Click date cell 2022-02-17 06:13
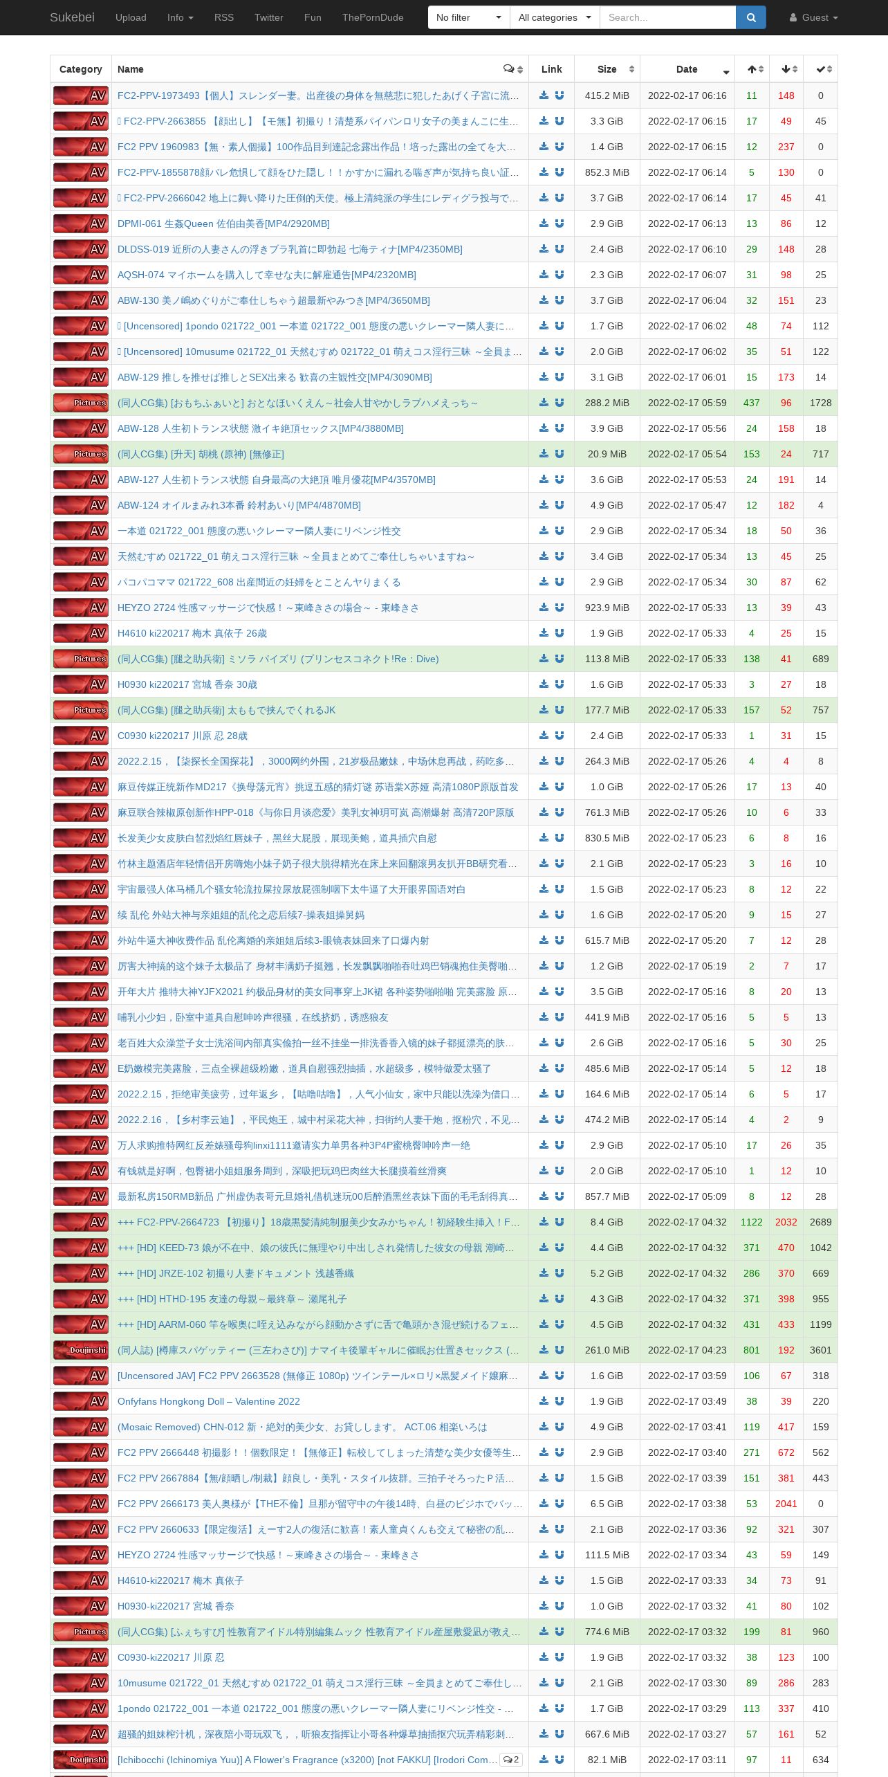 point(687,224)
